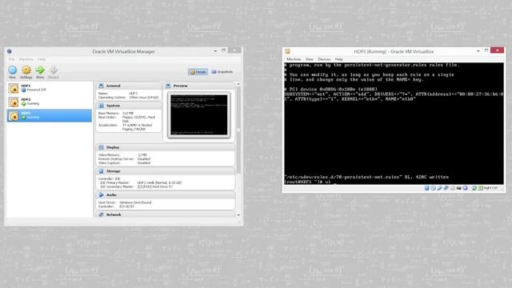Open the Machine menu in VirtualBox Manager
This screenshot has height=288, width=512.
26,59
